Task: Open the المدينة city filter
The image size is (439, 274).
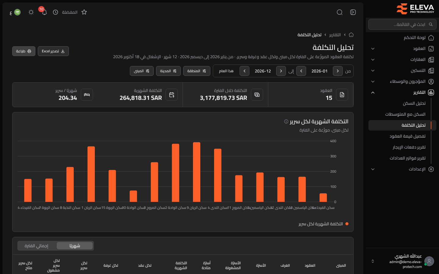Action: tap(168, 71)
